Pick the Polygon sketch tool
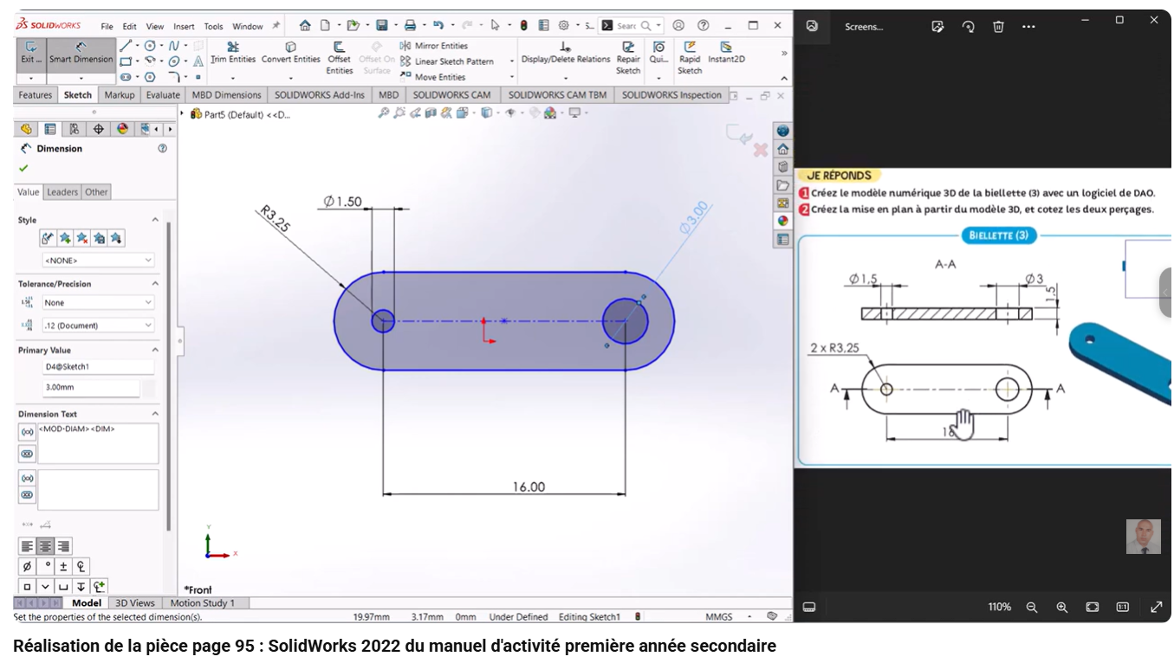 [x=150, y=76]
